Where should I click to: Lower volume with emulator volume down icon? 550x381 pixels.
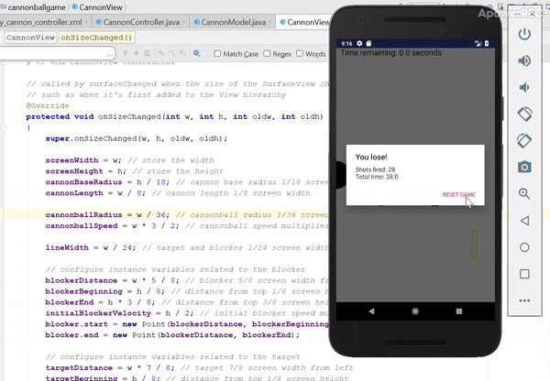[524, 87]
